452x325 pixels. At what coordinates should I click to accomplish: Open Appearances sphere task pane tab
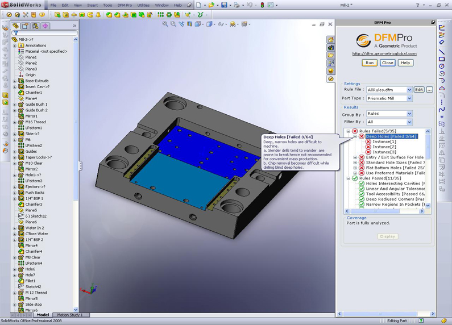[x=331, y=71]
